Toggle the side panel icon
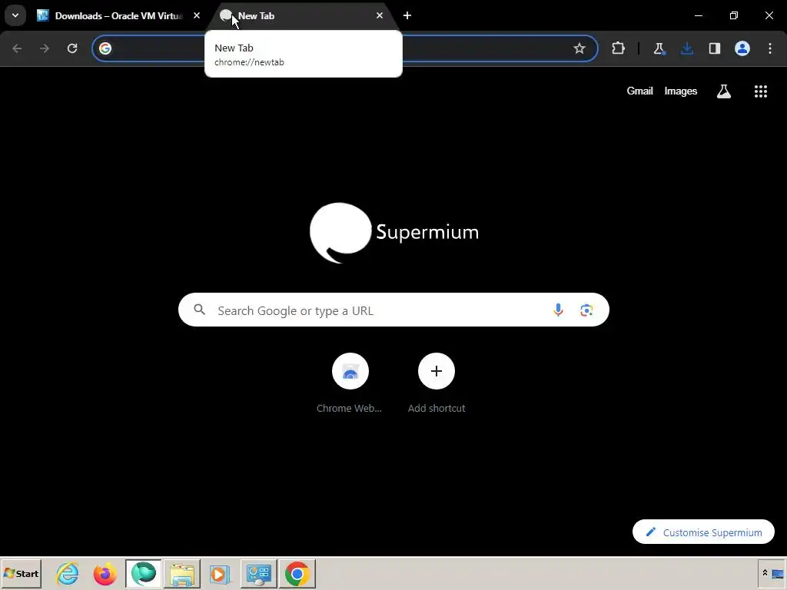Image resolution: width=787 pixels, height=590 pixels. (x=715, y=48)
